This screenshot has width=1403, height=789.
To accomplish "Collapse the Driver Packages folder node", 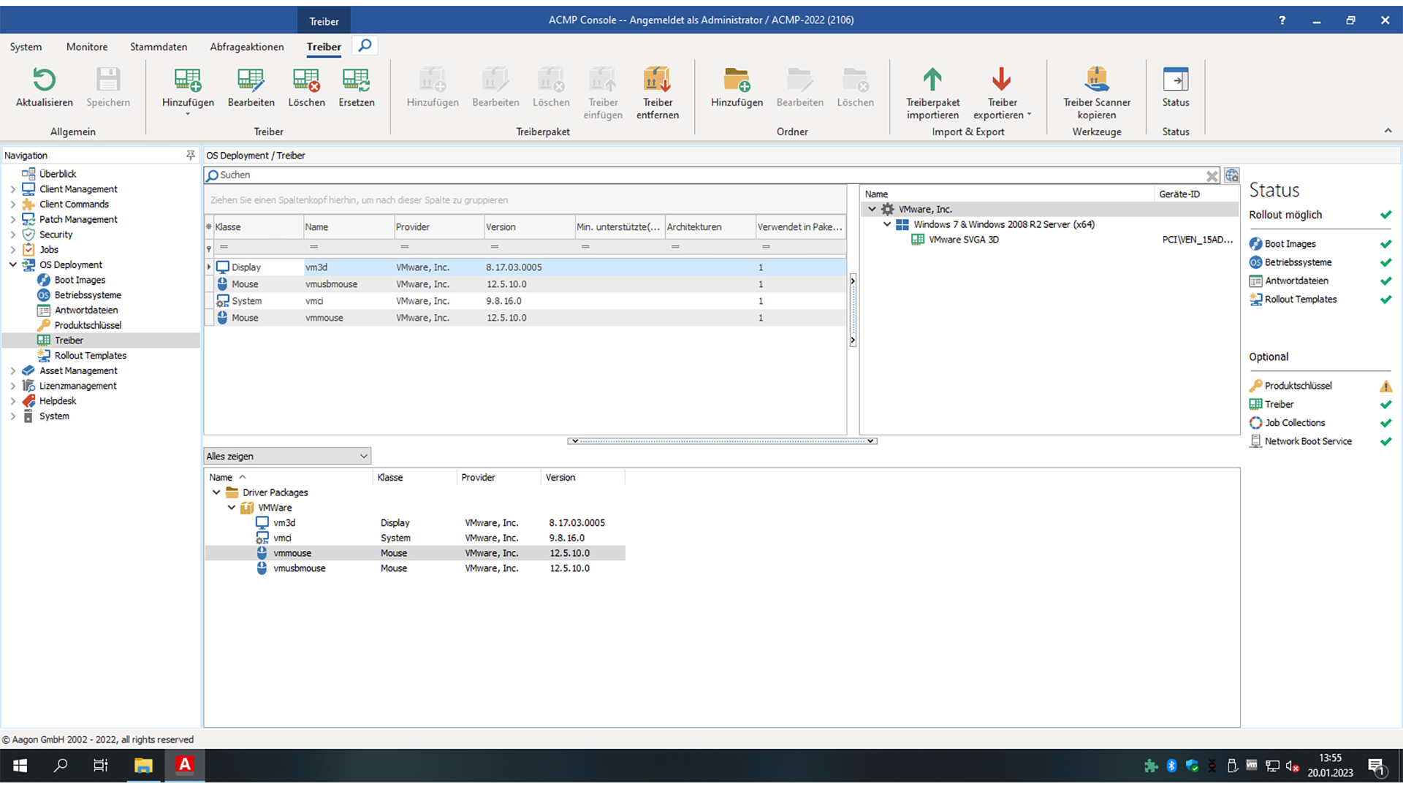I will [216, 492].
